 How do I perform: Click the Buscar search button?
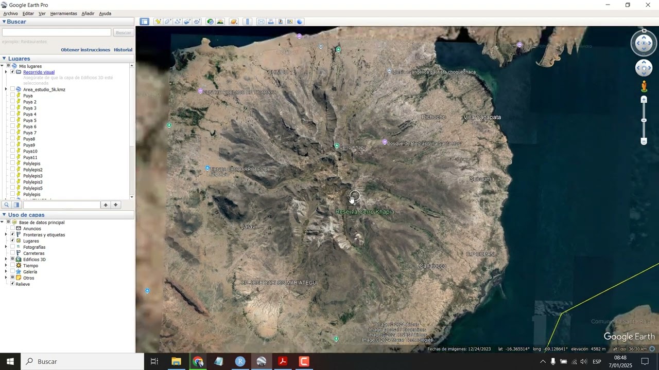point(124,32)
